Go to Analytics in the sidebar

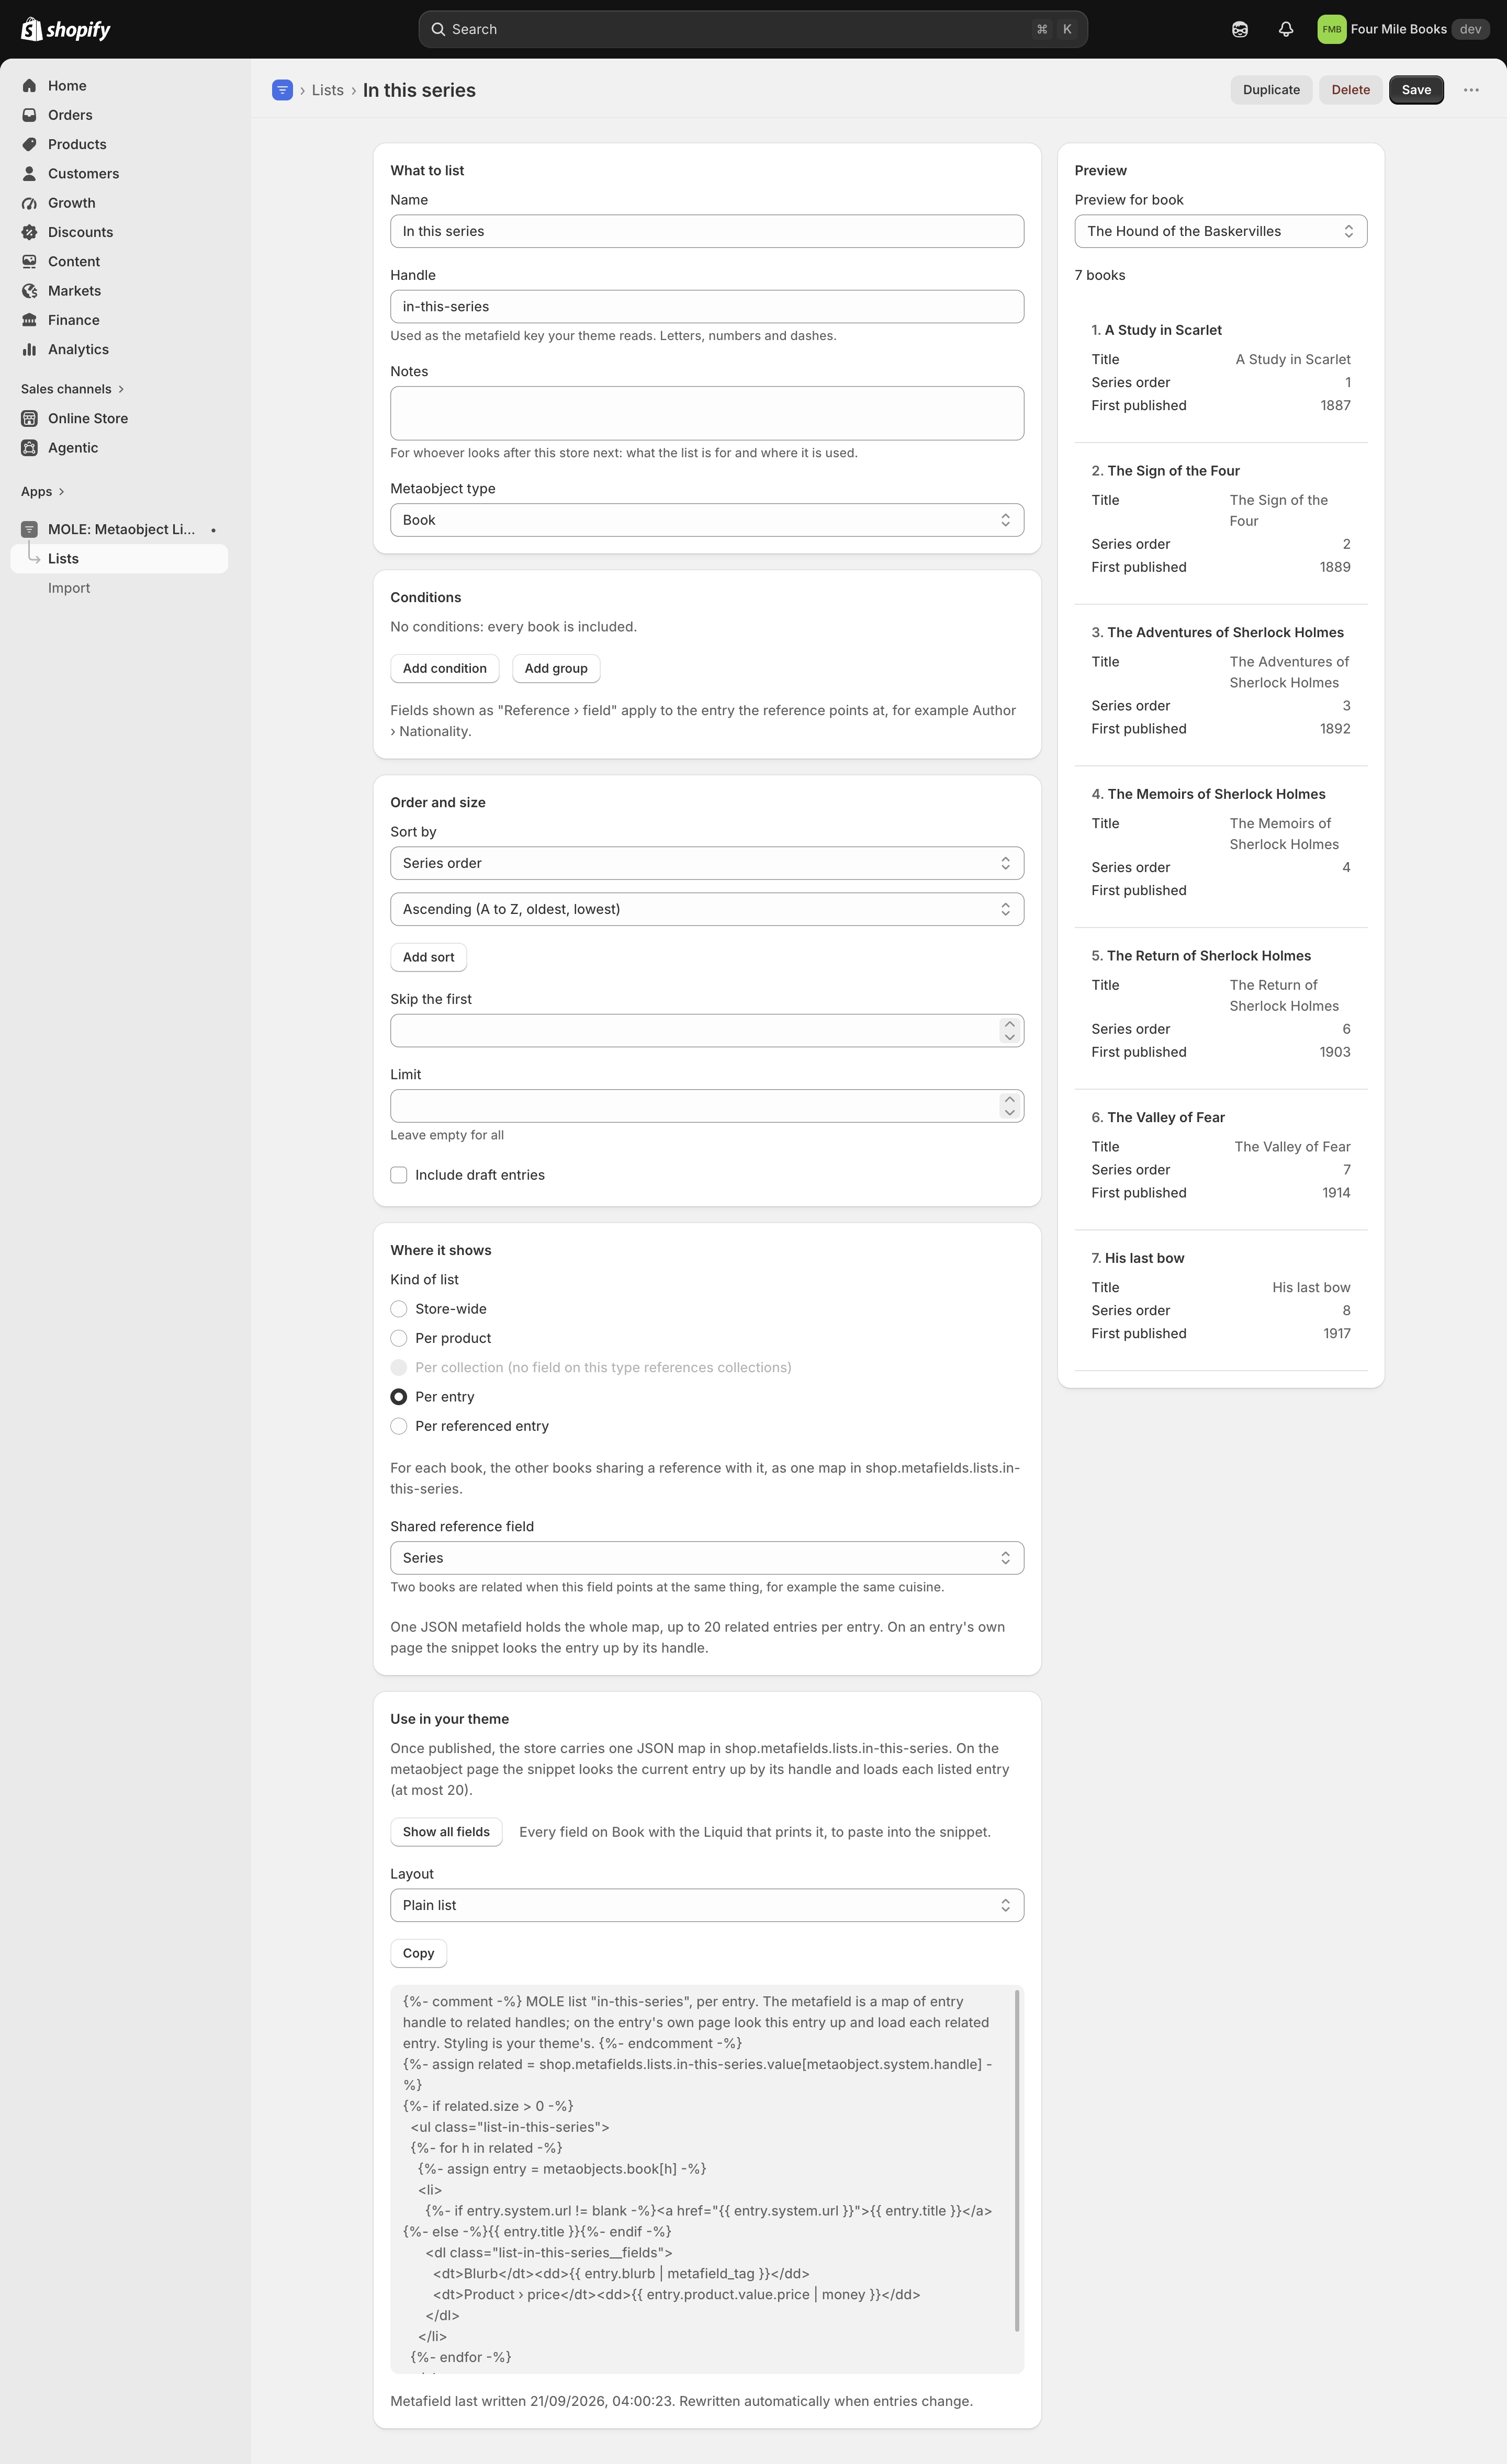pyautogui.click(x=119, y=349)
